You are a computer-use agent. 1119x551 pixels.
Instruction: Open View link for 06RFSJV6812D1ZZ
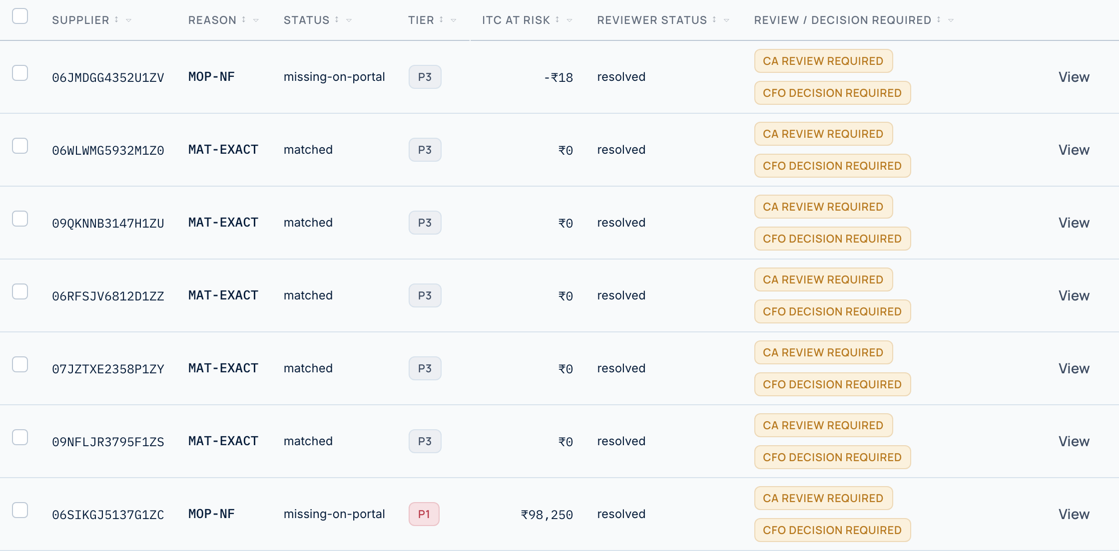[x=1074, y=295]
